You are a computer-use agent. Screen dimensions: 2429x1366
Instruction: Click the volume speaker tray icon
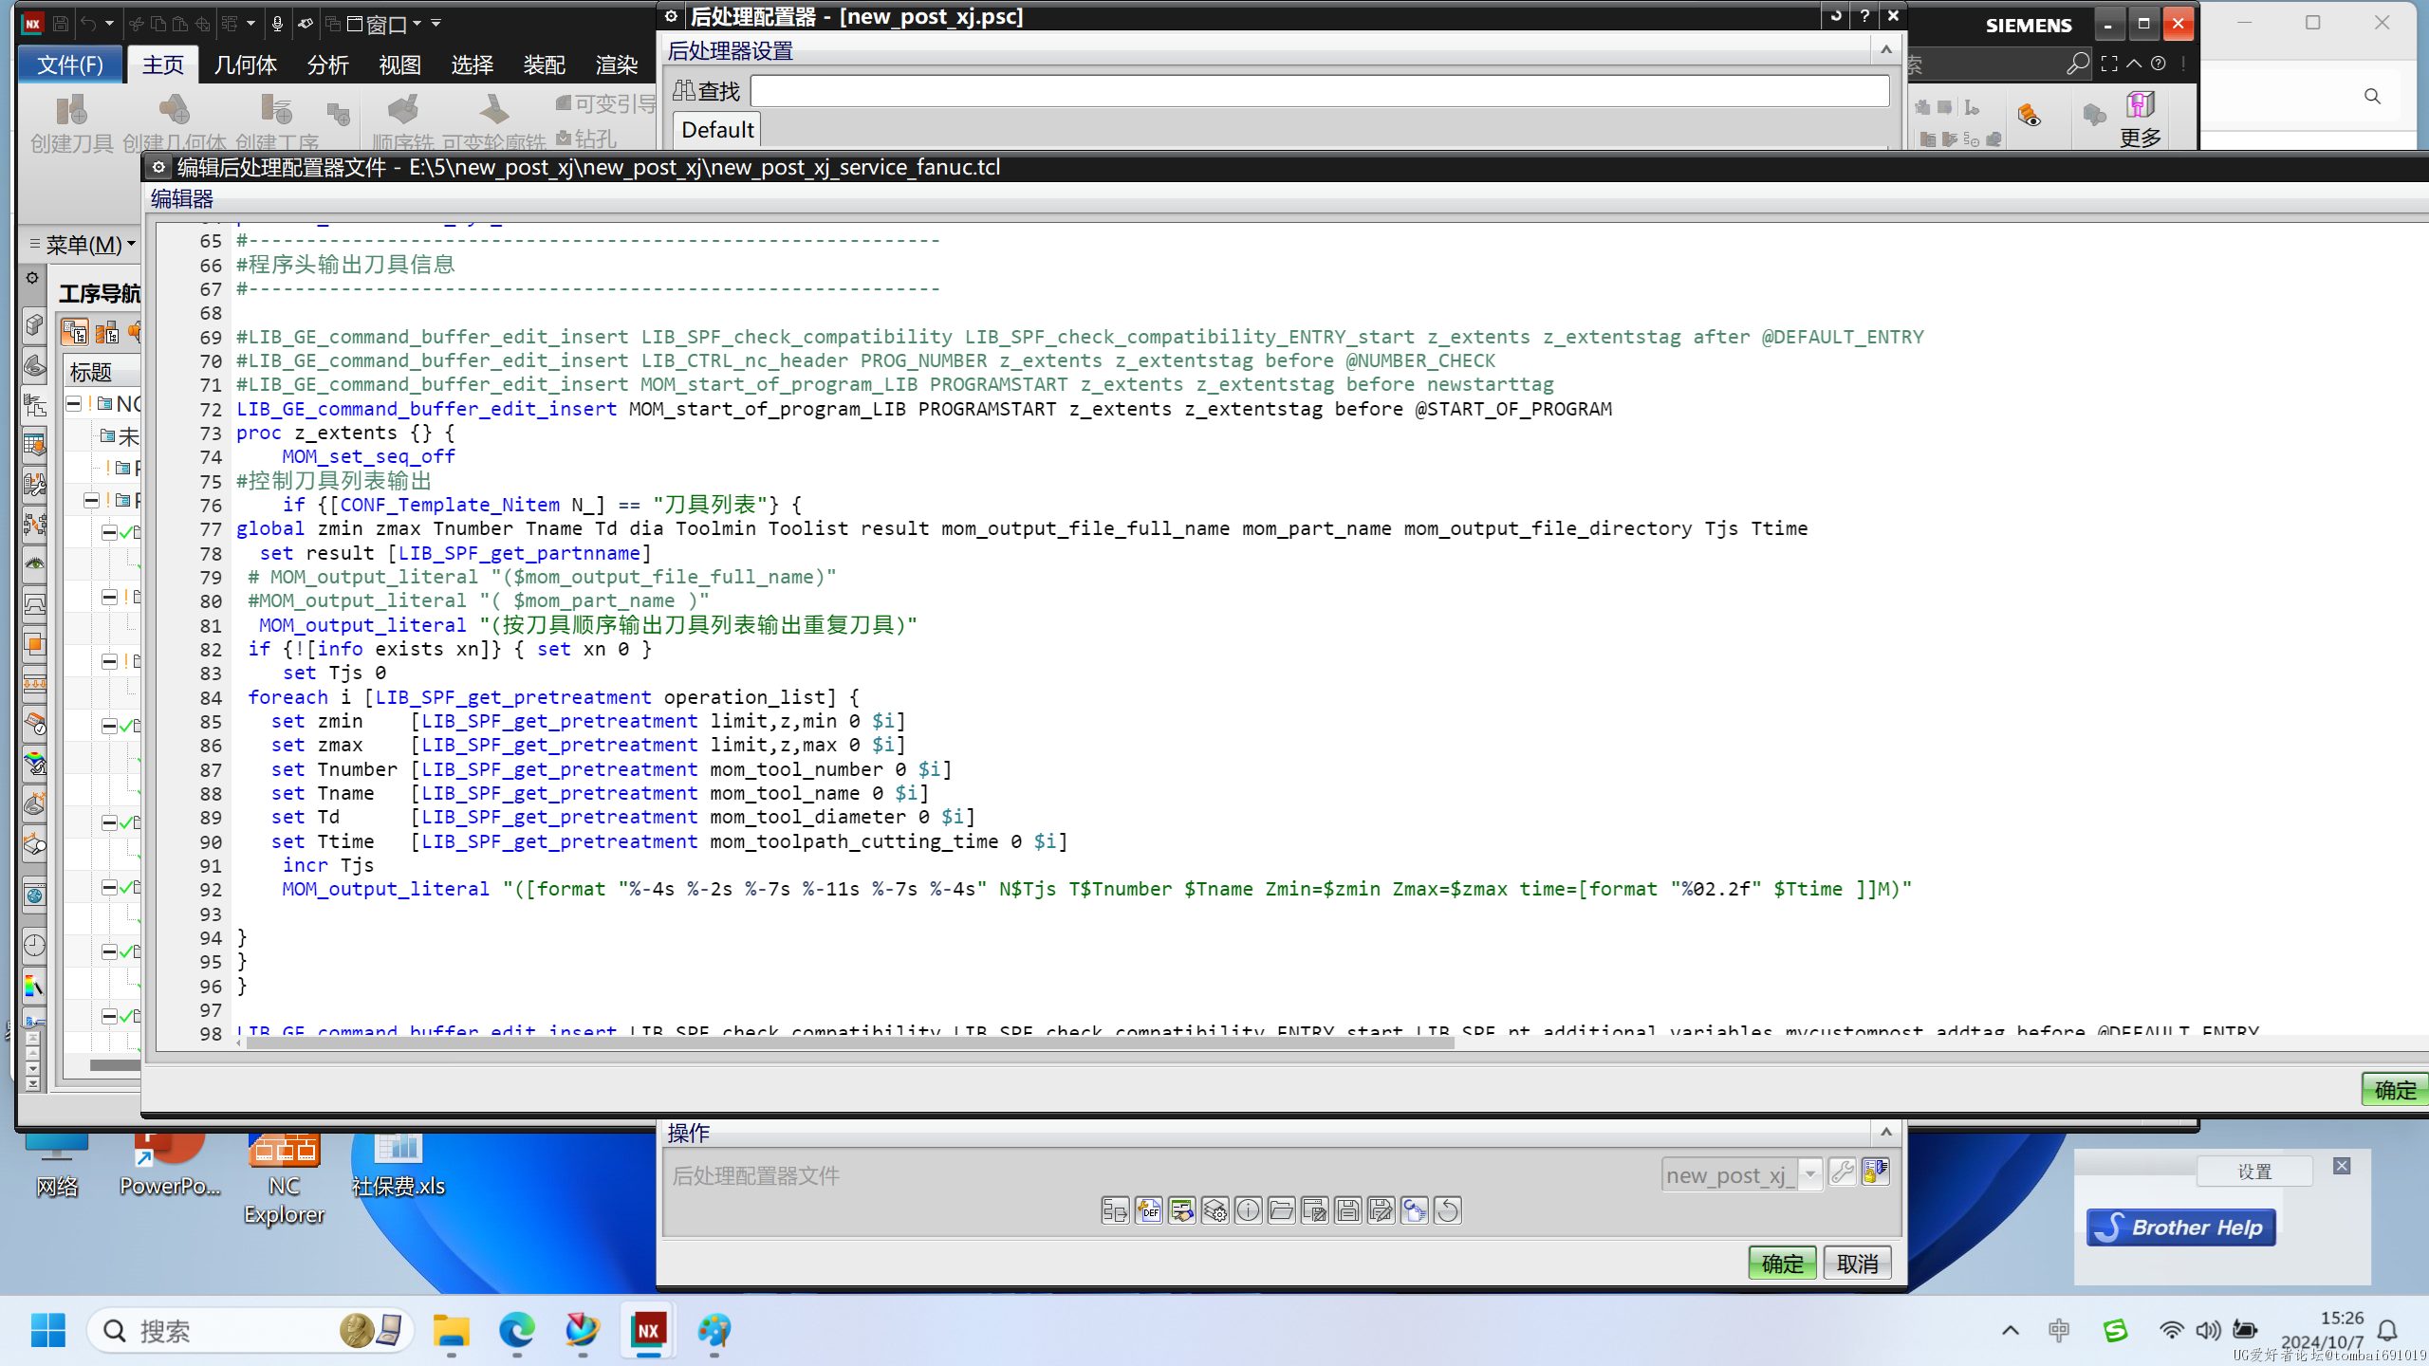tap(2208, 1330)
